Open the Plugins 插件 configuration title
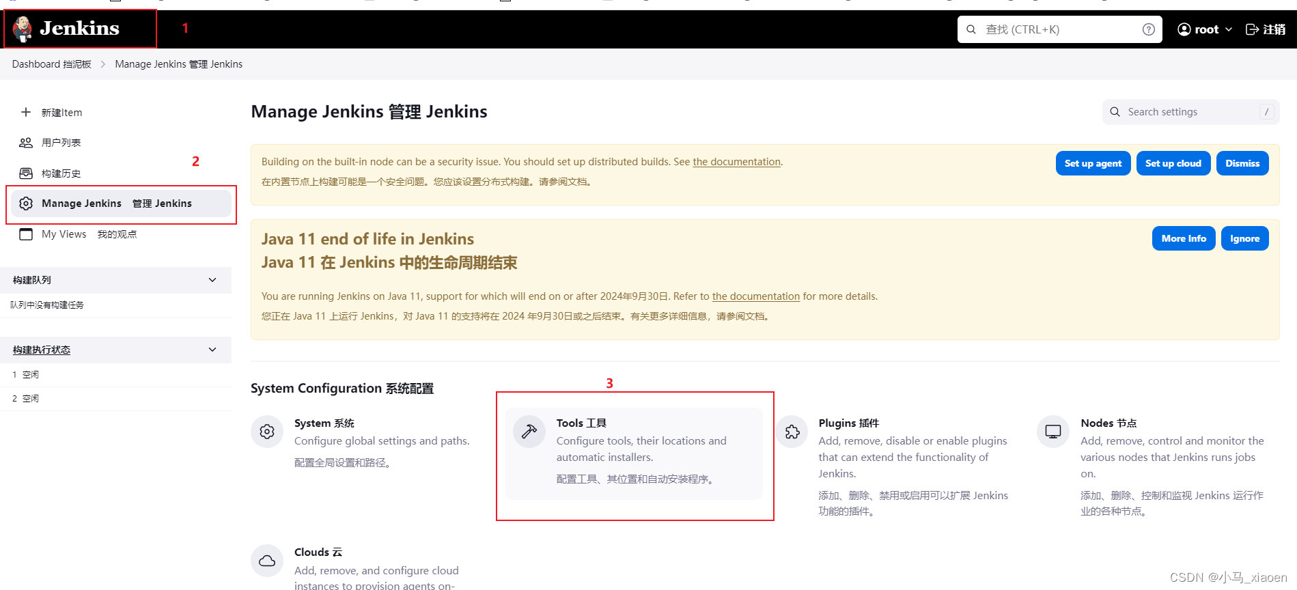Screen dimensions: 1297x590 pos(848,423)
